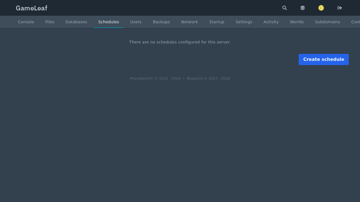The height and width of the screenshot is (202, 360).
Task: Click the Pterodactyl® copyright footer link
Action: point(155,79)
